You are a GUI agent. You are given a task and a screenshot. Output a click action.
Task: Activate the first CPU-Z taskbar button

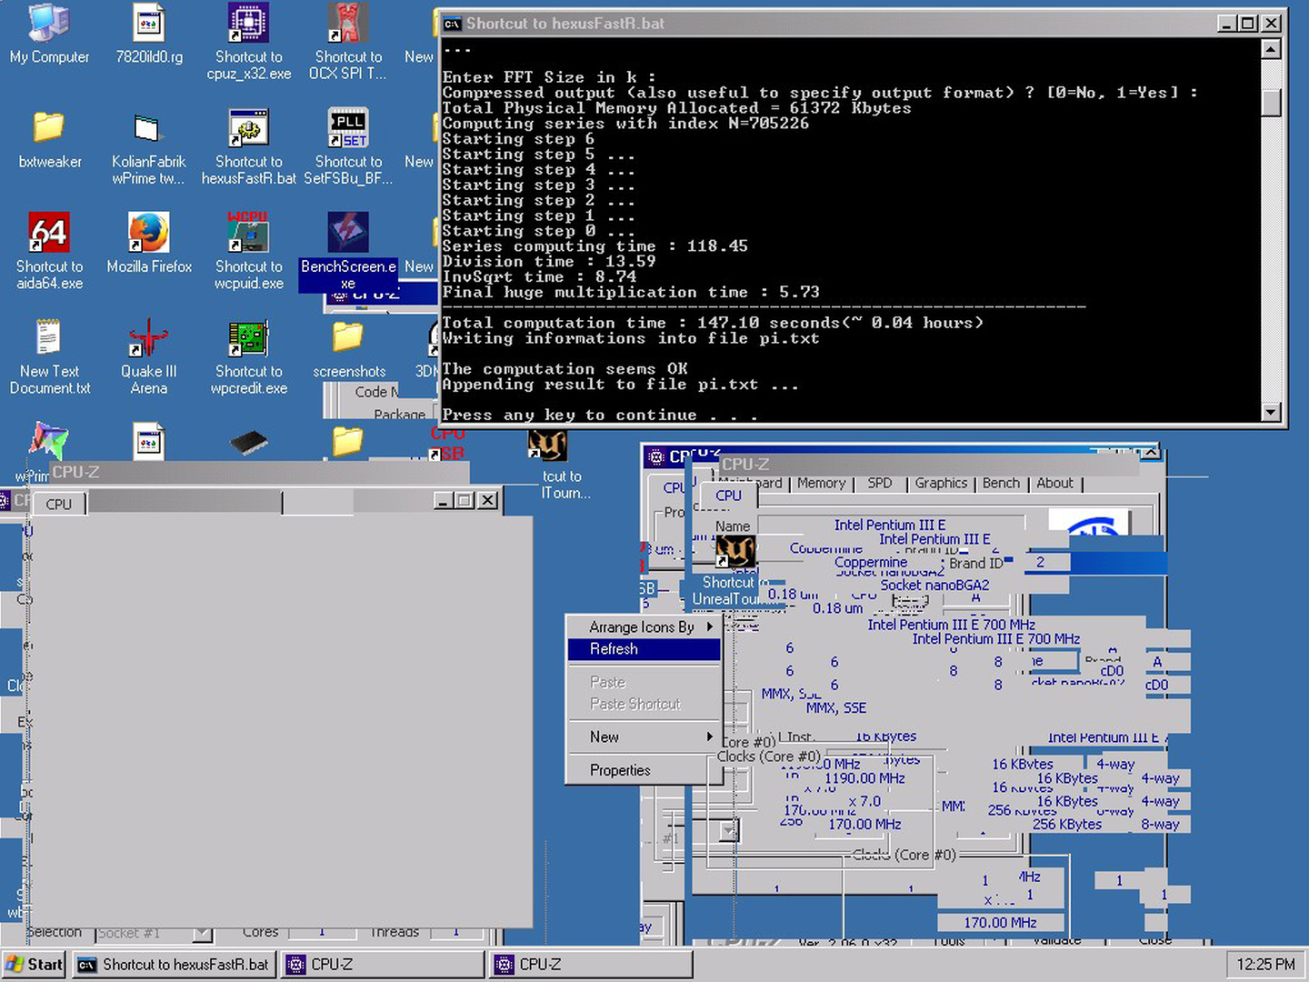click(x=383, y=965)
